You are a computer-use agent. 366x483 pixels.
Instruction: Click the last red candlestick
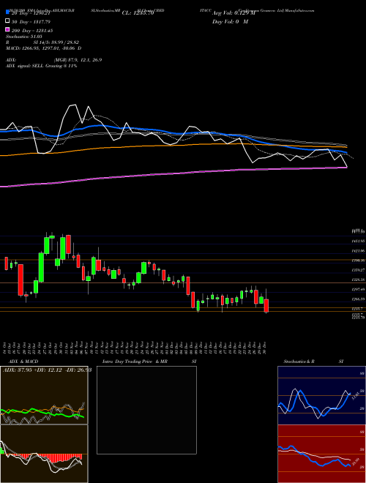tap(266, 305)
